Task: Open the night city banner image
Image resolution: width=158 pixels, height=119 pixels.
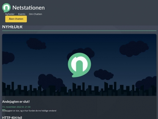Action: click(79, 65)
